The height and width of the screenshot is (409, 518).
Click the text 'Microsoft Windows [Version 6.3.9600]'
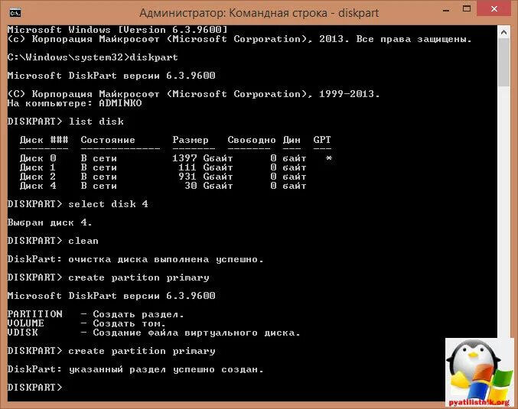pos(117,30)
